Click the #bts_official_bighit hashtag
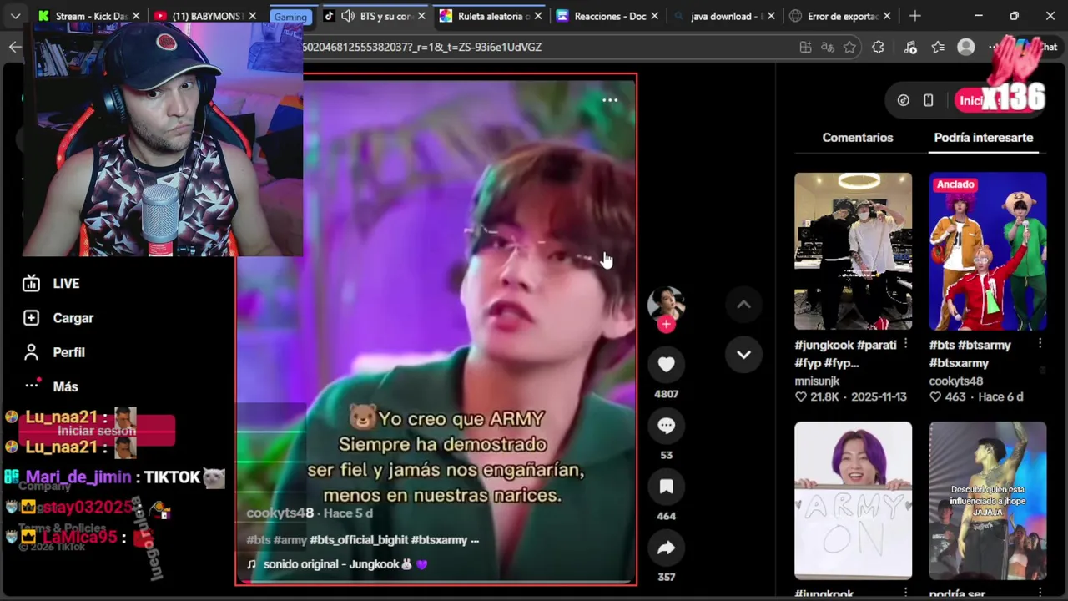 click(359, 540)
